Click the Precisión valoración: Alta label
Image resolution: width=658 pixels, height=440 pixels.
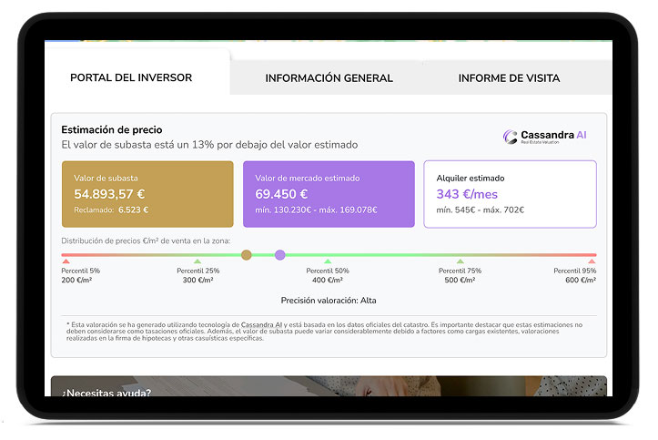click(329, 299)
